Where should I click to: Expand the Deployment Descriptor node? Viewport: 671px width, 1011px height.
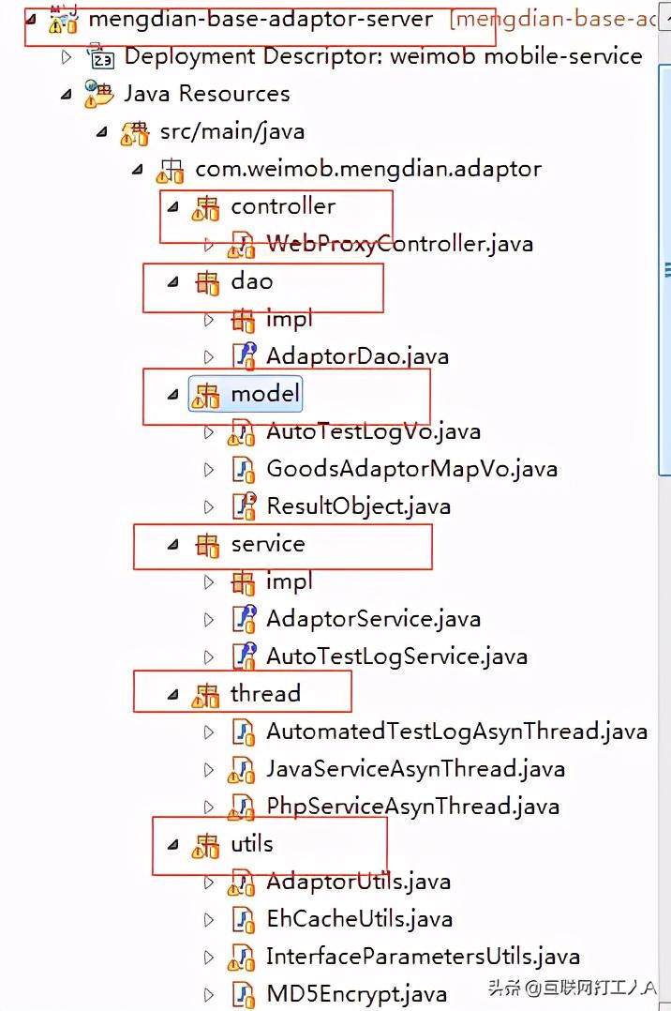pyautogui.click(x=66, y=57)
